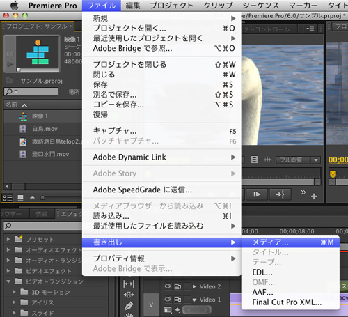Expand 最近使用したファイルを読み込む submenu
The width and height of the screenshot is (348, 317).
tap(161, 226)
